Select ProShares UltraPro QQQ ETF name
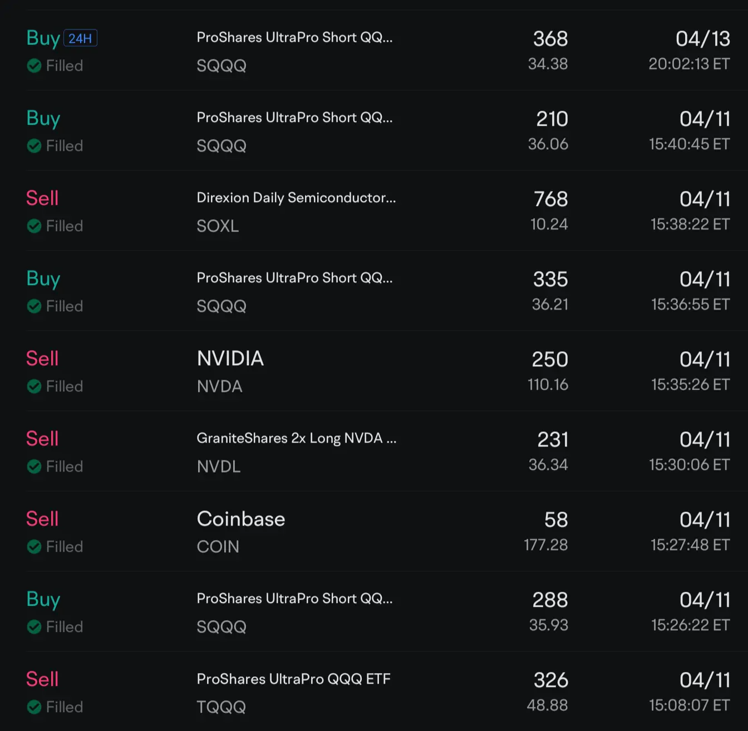Screen dimensions: 748x731 pyautogui.click(x=293, y=679)
